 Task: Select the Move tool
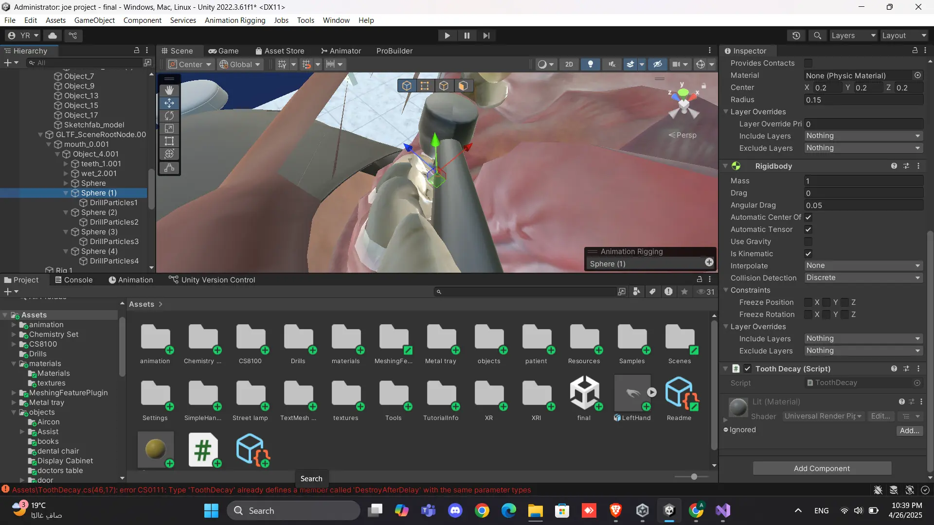tap(169, 103)
